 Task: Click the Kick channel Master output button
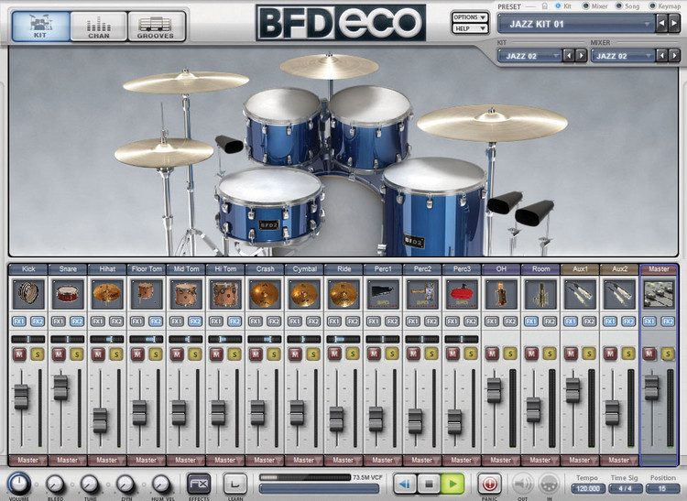pyautogui.click(x=28, y=461)
